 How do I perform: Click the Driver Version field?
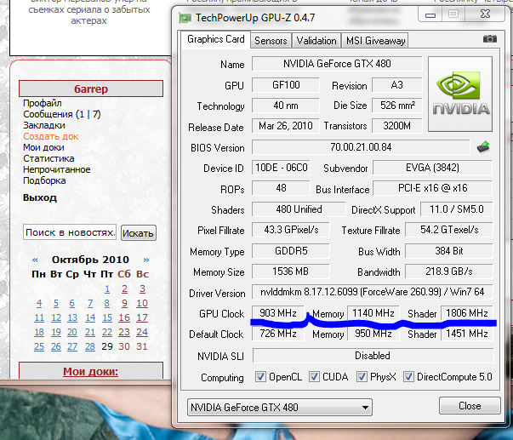[373, 292]
